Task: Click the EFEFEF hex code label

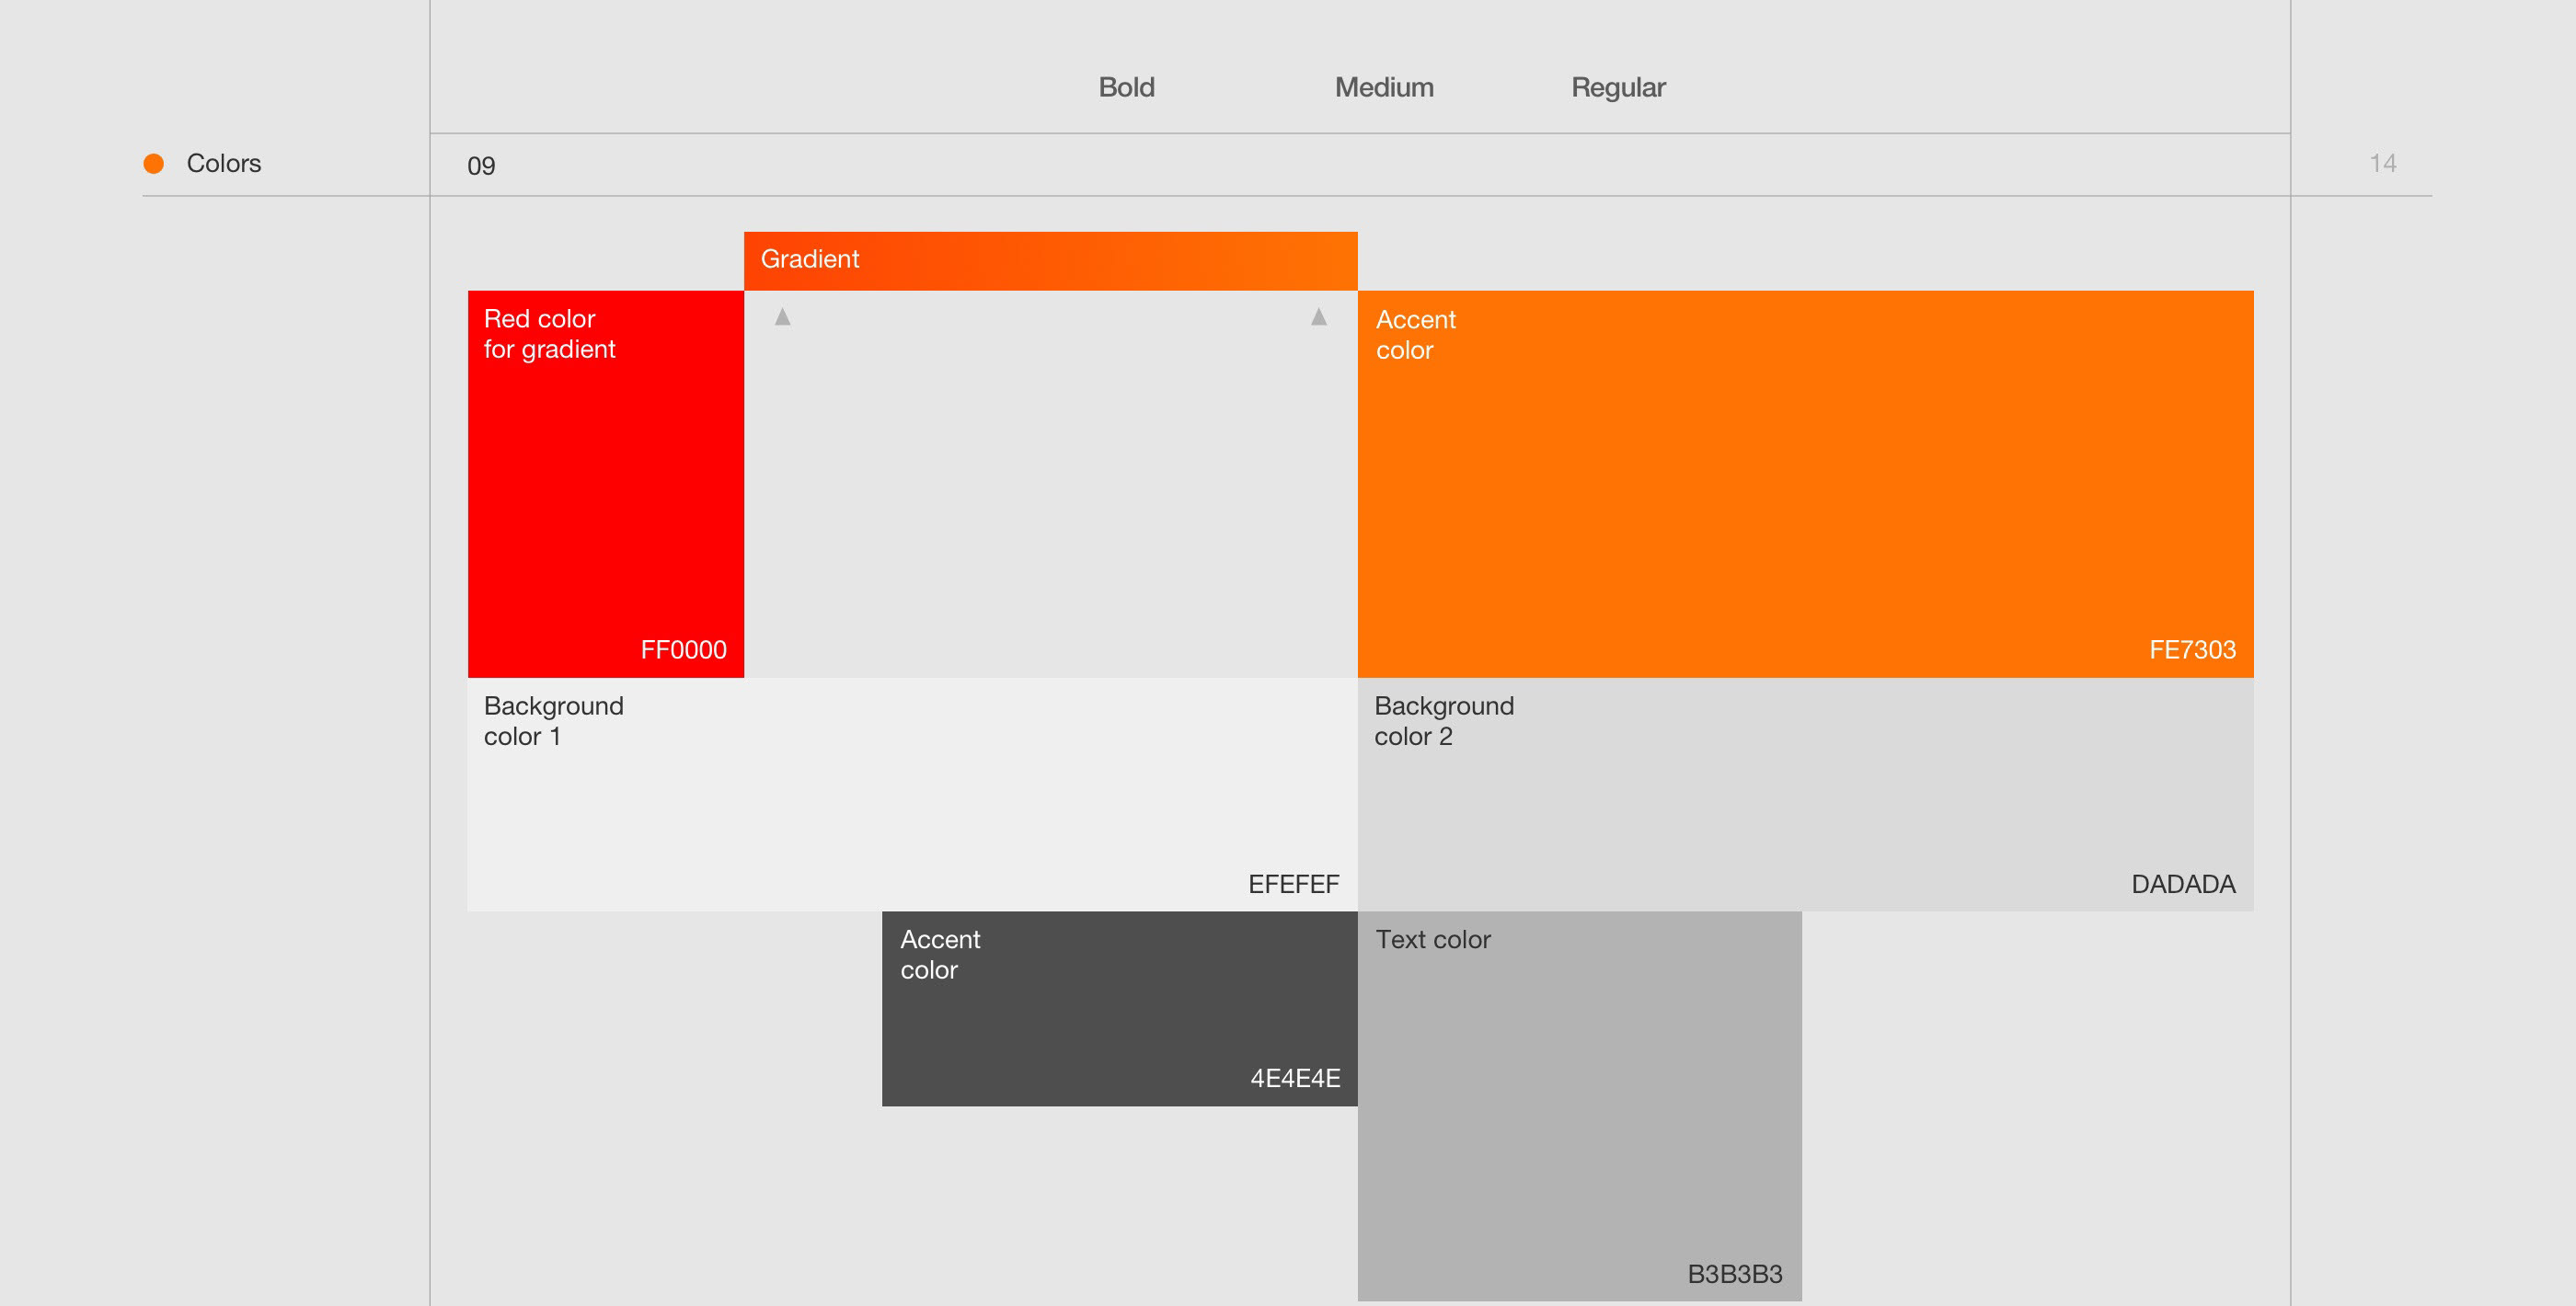Action: (1293, 884)
